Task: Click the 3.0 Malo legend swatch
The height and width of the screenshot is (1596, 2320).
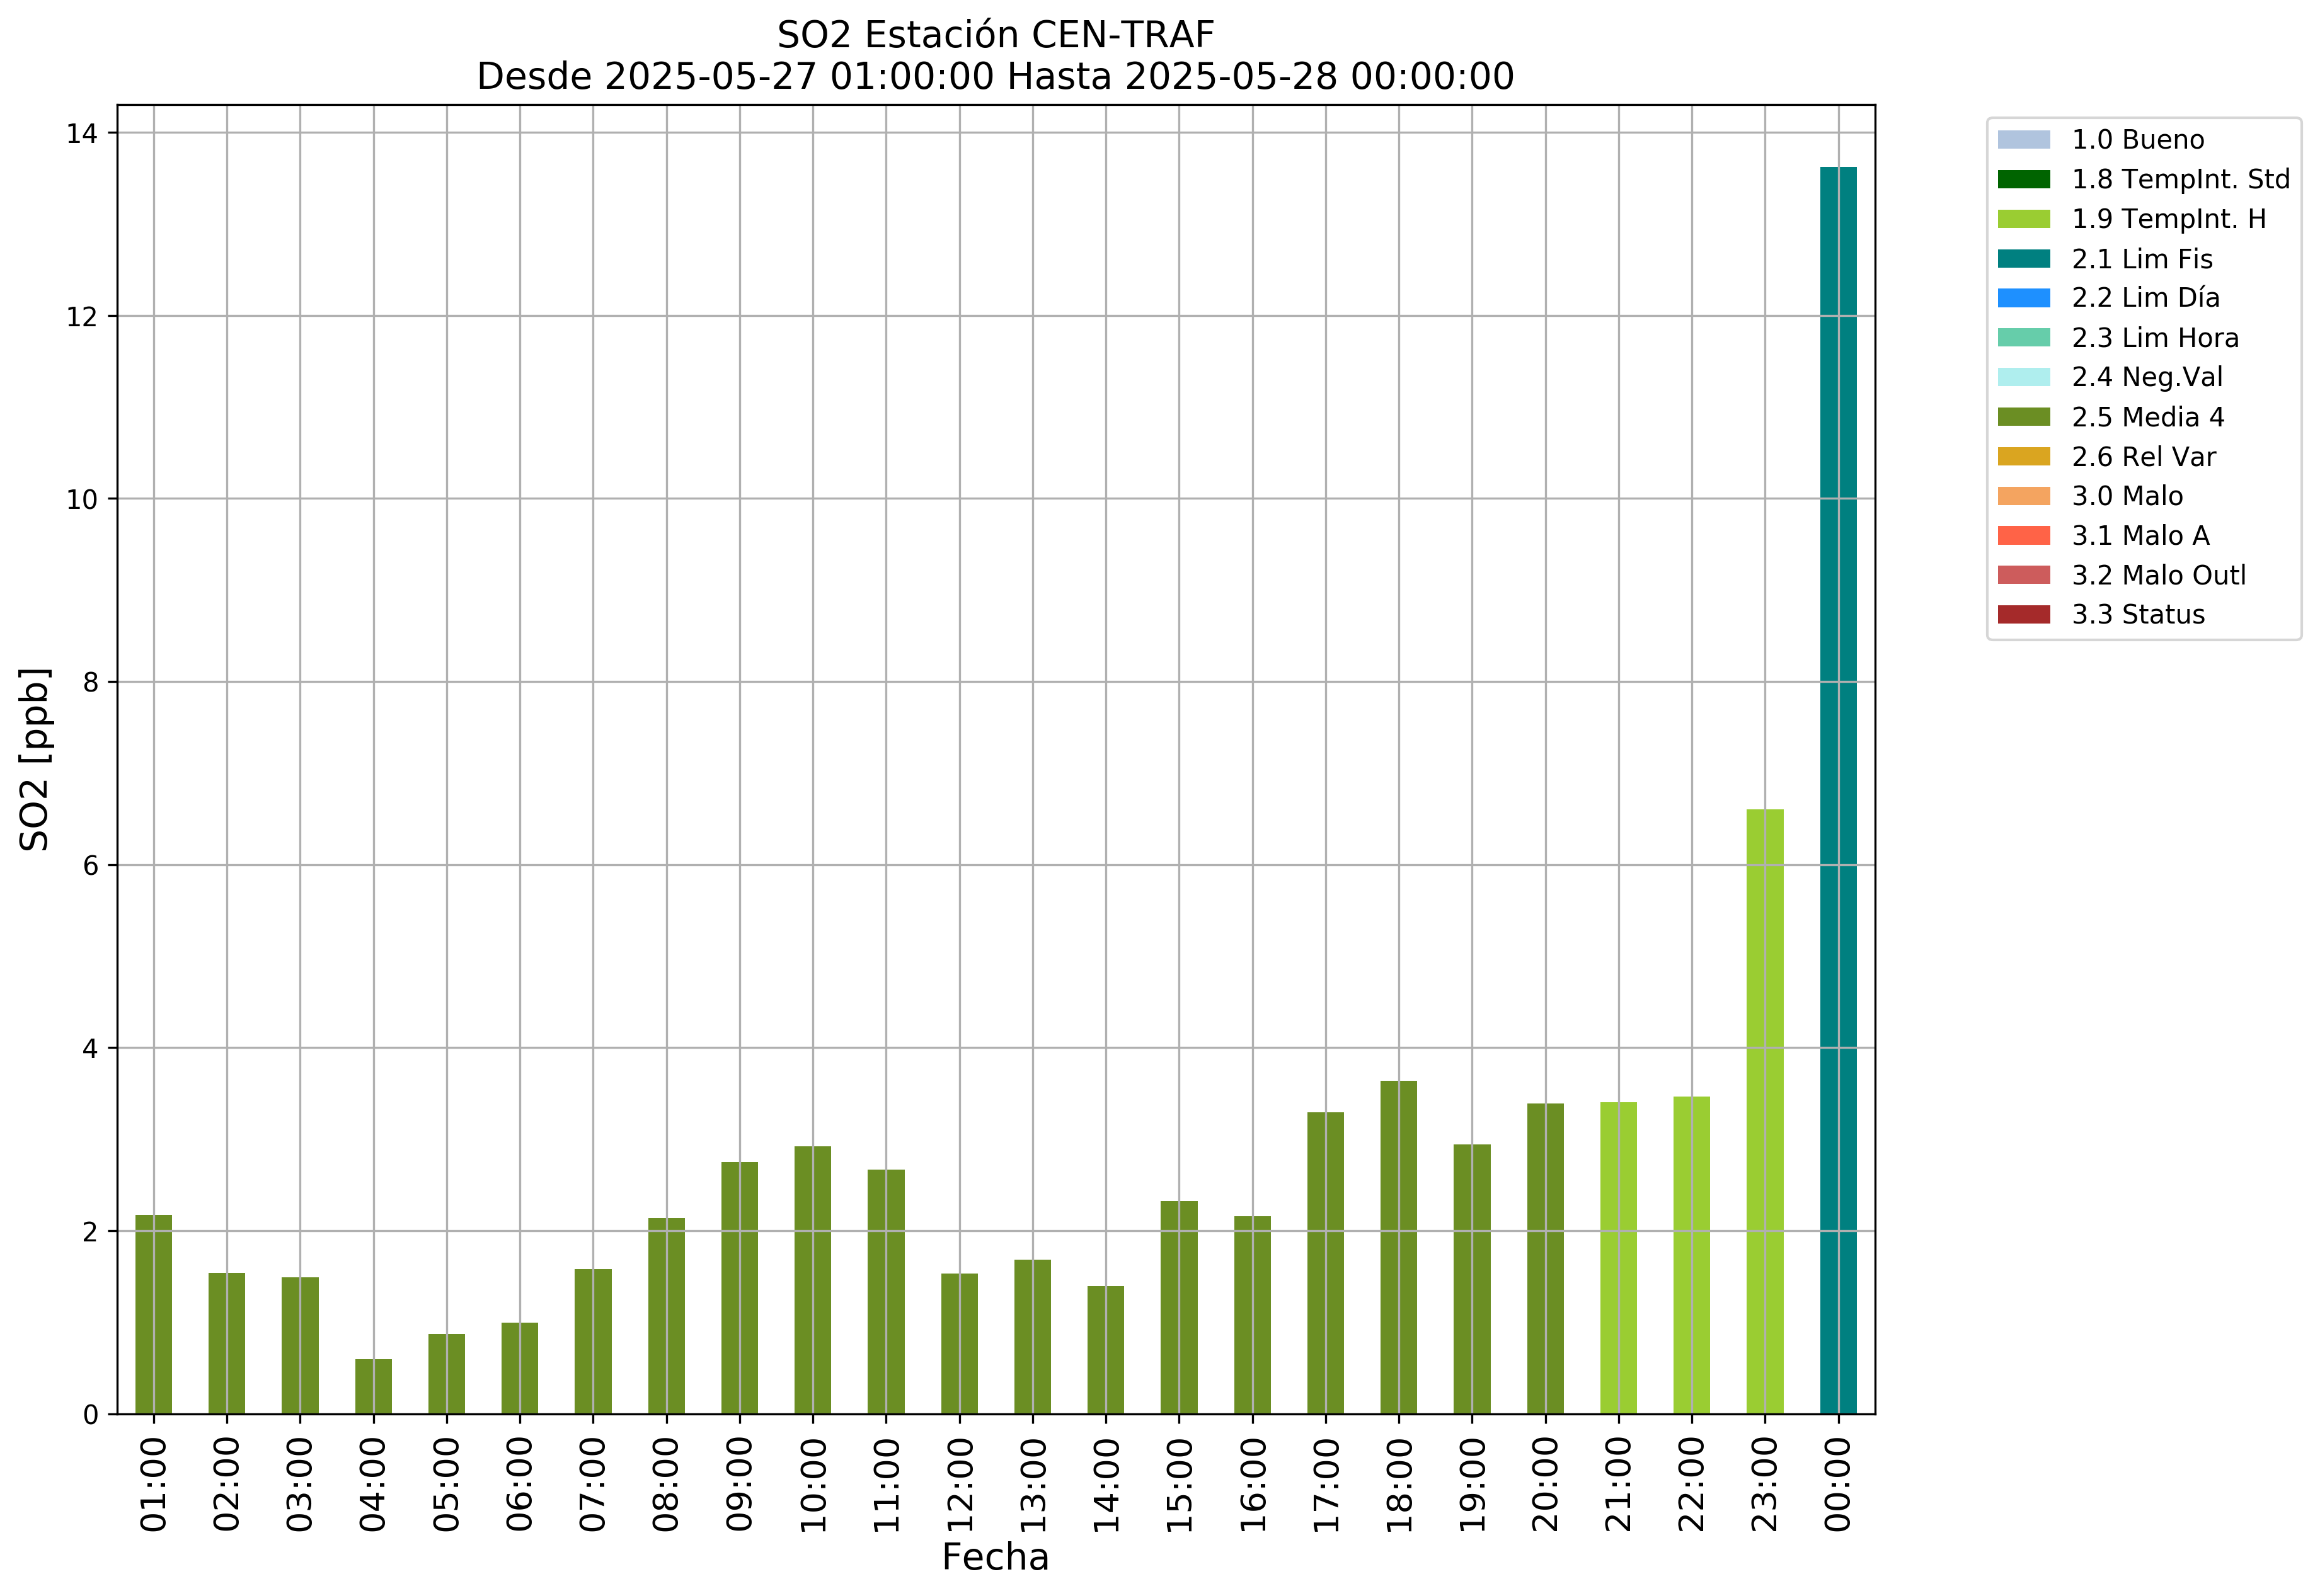Action: [x=2023, y=496]
